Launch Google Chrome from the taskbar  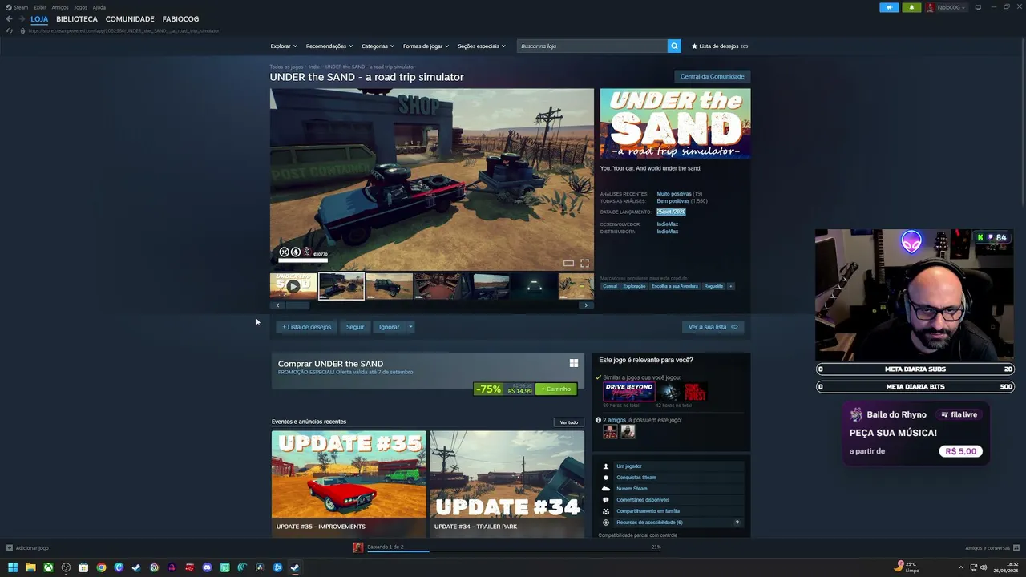(101, 567)
